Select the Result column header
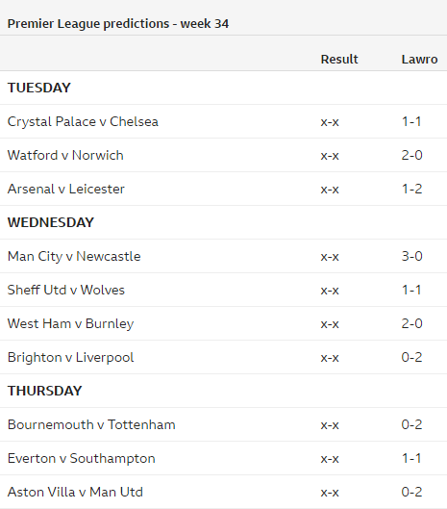The width and height of the screenshot is (447, 509). [339, 60]
